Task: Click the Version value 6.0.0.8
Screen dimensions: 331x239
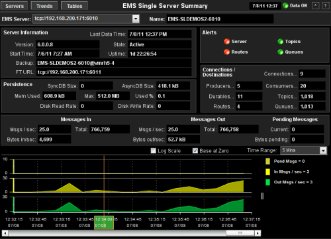Action: [x=68, y=44]
